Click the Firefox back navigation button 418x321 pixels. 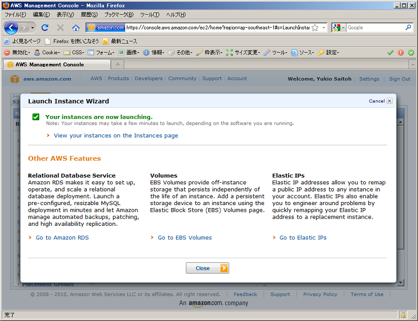tap(11, 28)
